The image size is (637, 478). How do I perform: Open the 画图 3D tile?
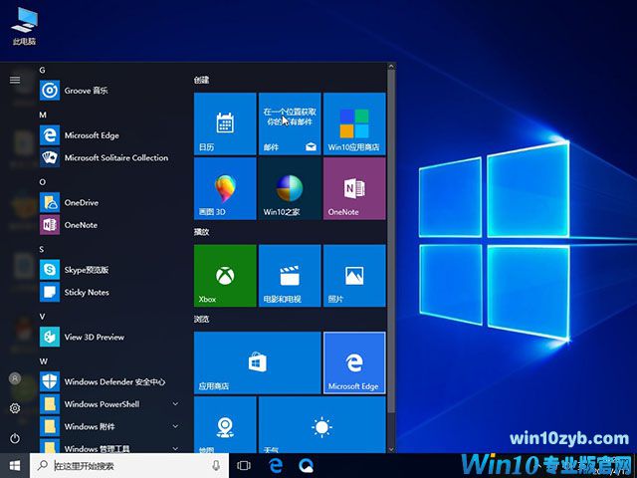(x=224, y=188)
